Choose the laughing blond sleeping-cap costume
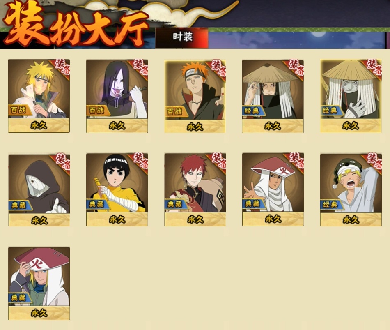Screen dimensions: 390x330 click(351, 190)
